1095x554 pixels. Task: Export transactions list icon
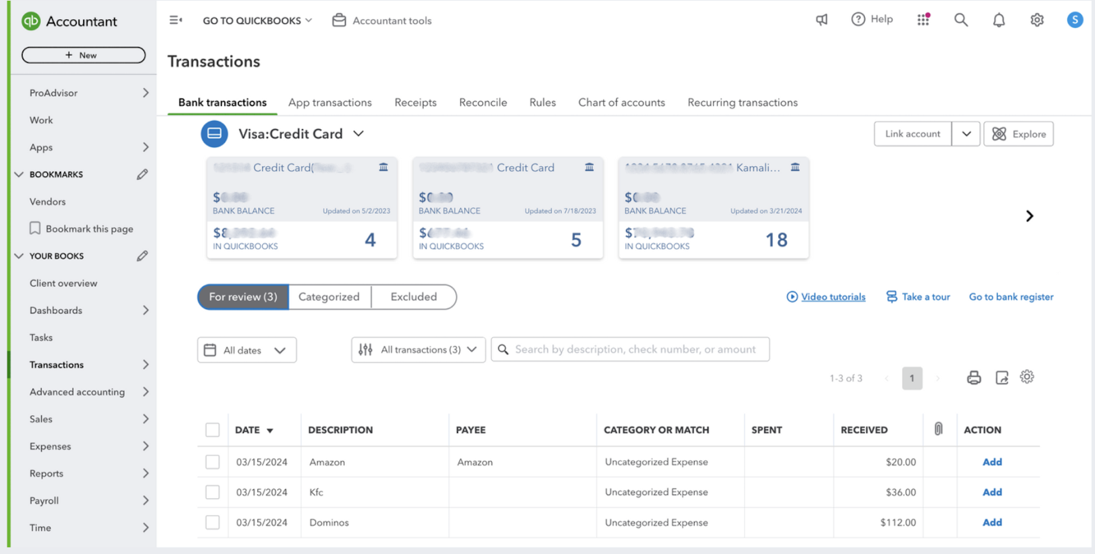1002,378
